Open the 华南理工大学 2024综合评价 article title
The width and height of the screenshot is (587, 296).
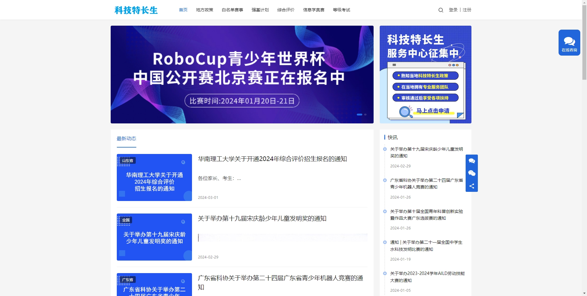pyautogui.click(x=272, y=159)
